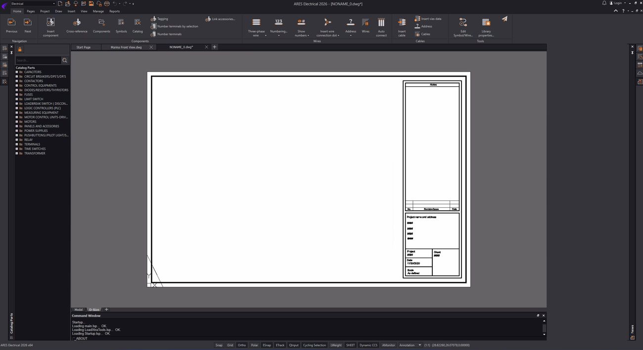Toggle Snap in the status bar
The width and height of the screenshot is (643, 350).
point(219,345)
